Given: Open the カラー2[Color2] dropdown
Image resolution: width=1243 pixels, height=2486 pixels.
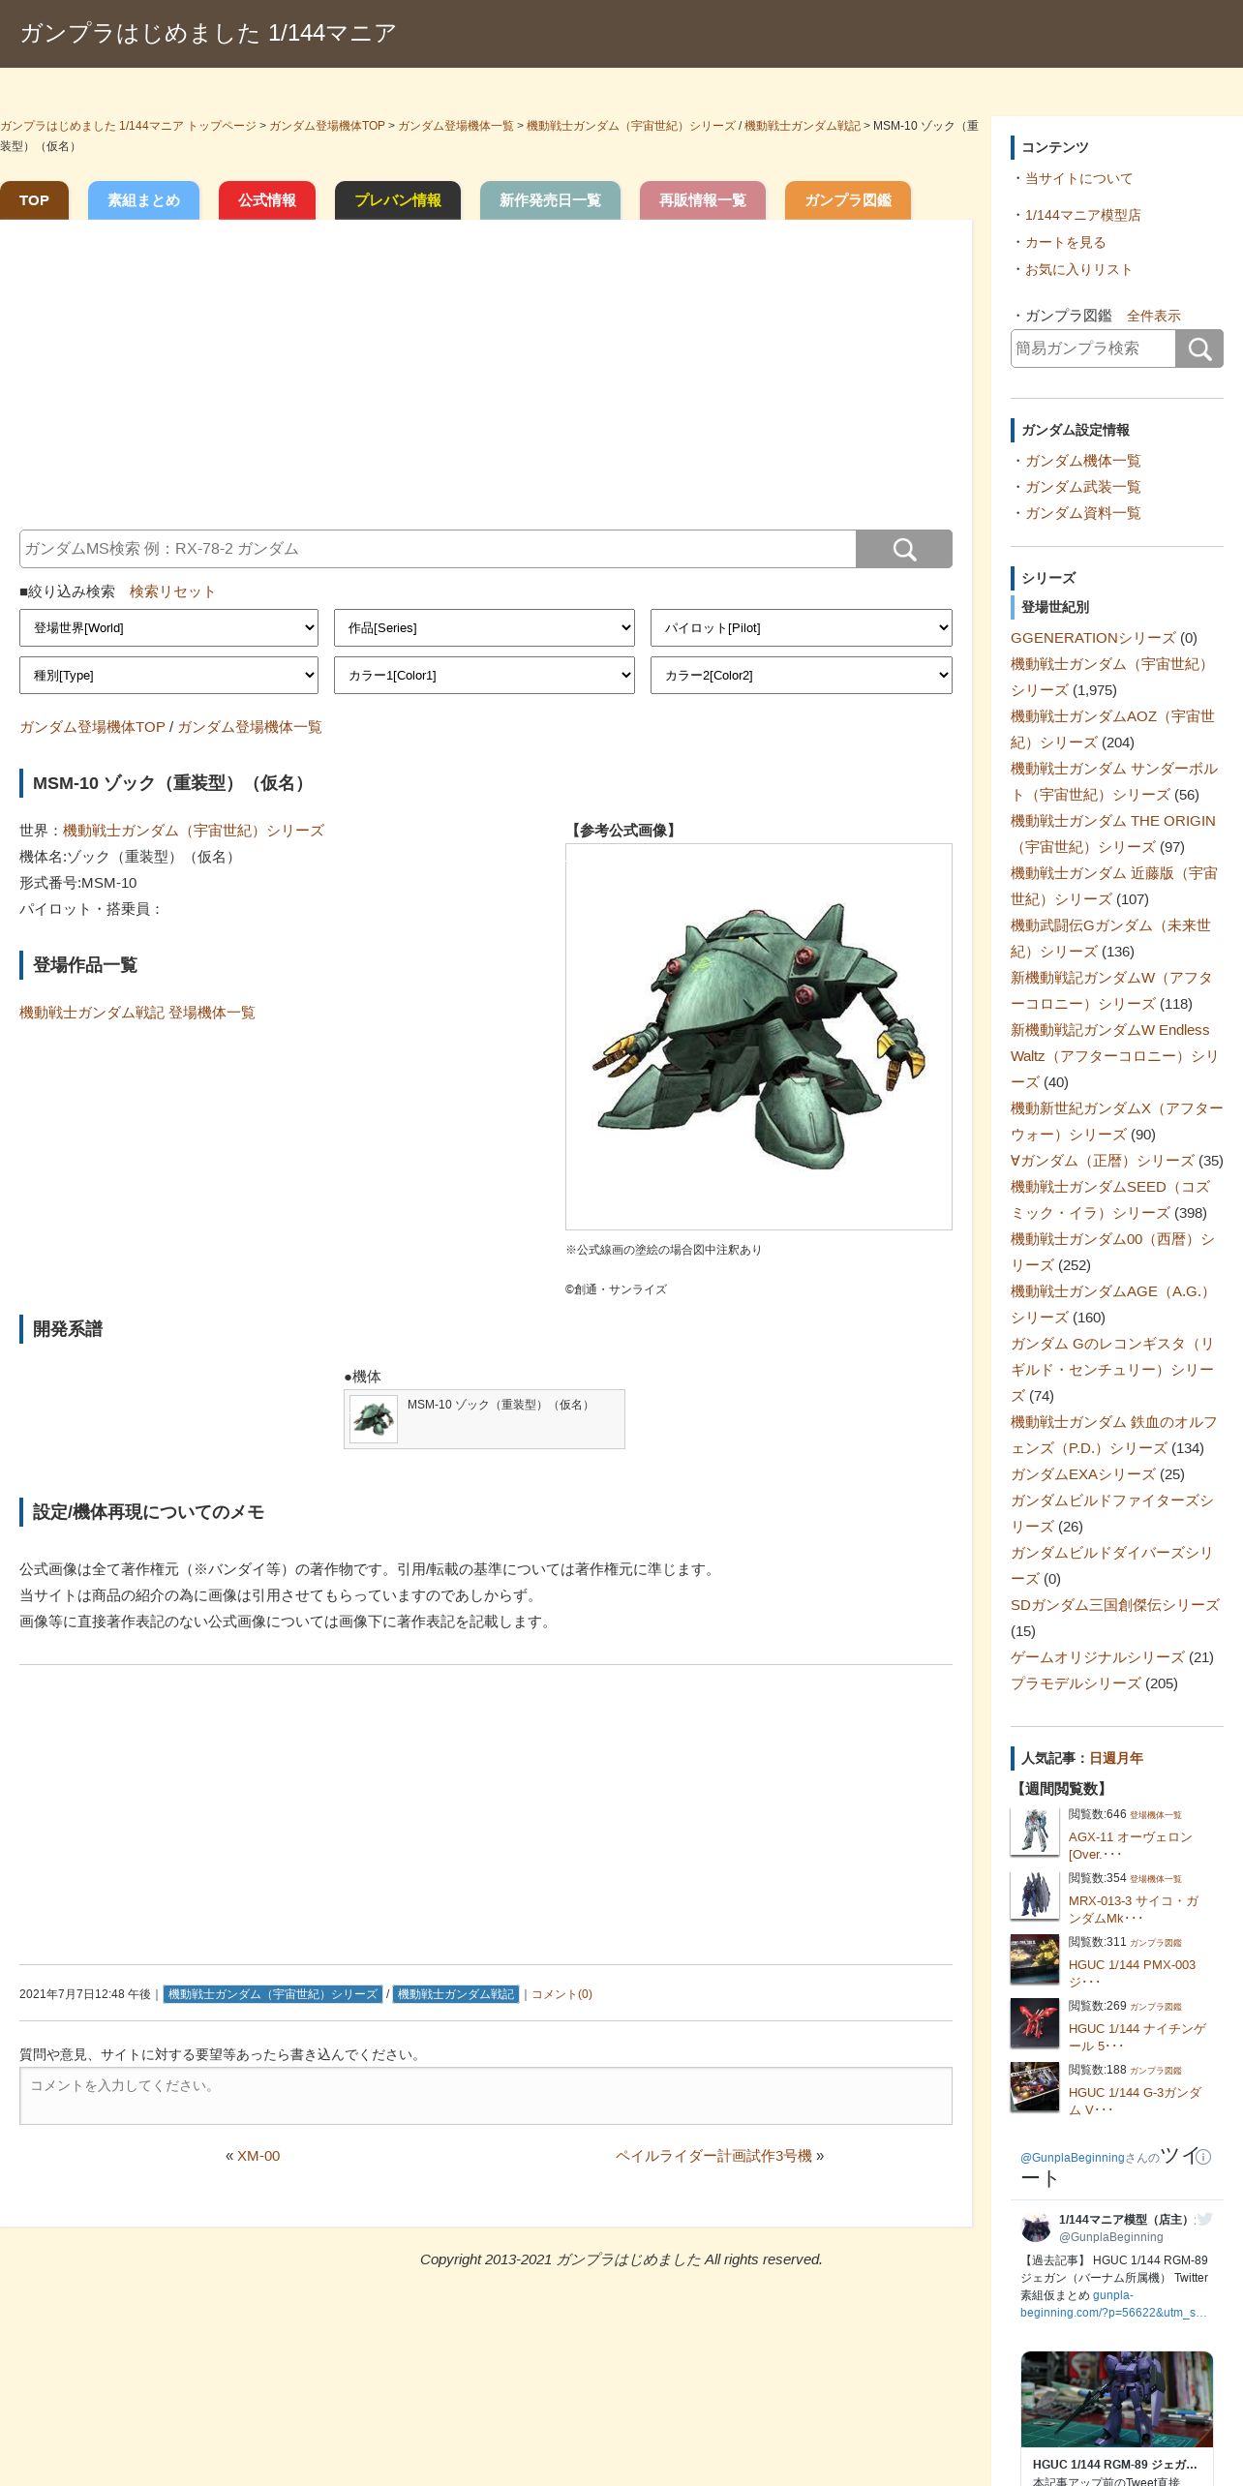Looking at the screenshot, I should [x=801, y=675].
